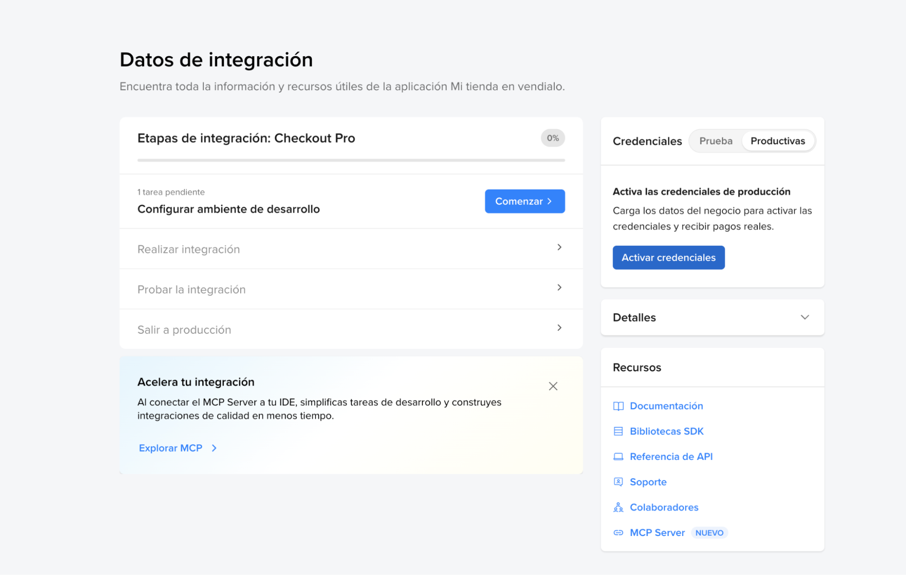Open the MCP Server link
Viewport: 906px width, 575px height.
657,533
